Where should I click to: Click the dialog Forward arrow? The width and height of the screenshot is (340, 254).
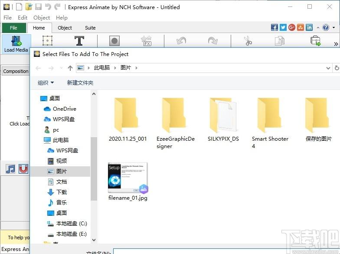coord(51,68)
